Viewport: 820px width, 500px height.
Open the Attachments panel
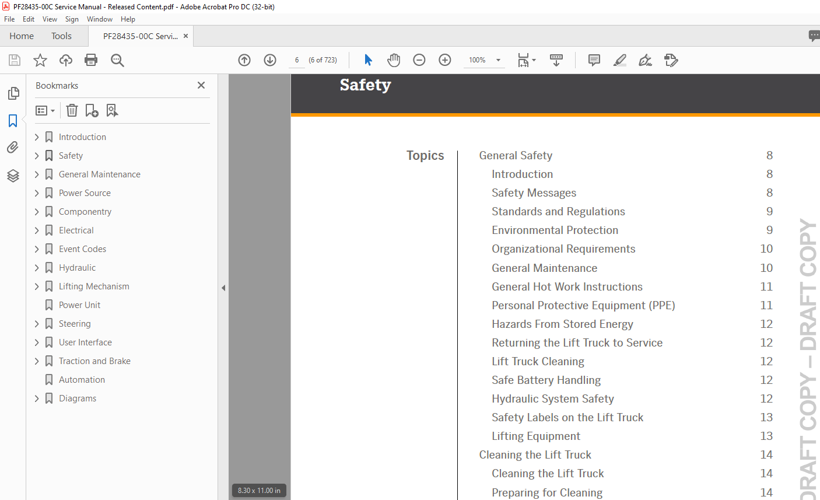point(13,148)
